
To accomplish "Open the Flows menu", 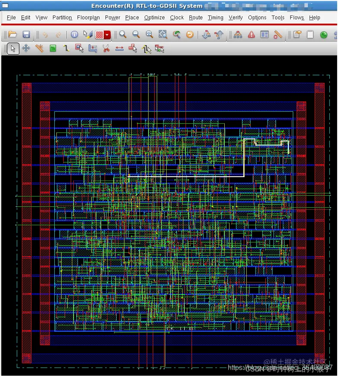I will point(297,18).
